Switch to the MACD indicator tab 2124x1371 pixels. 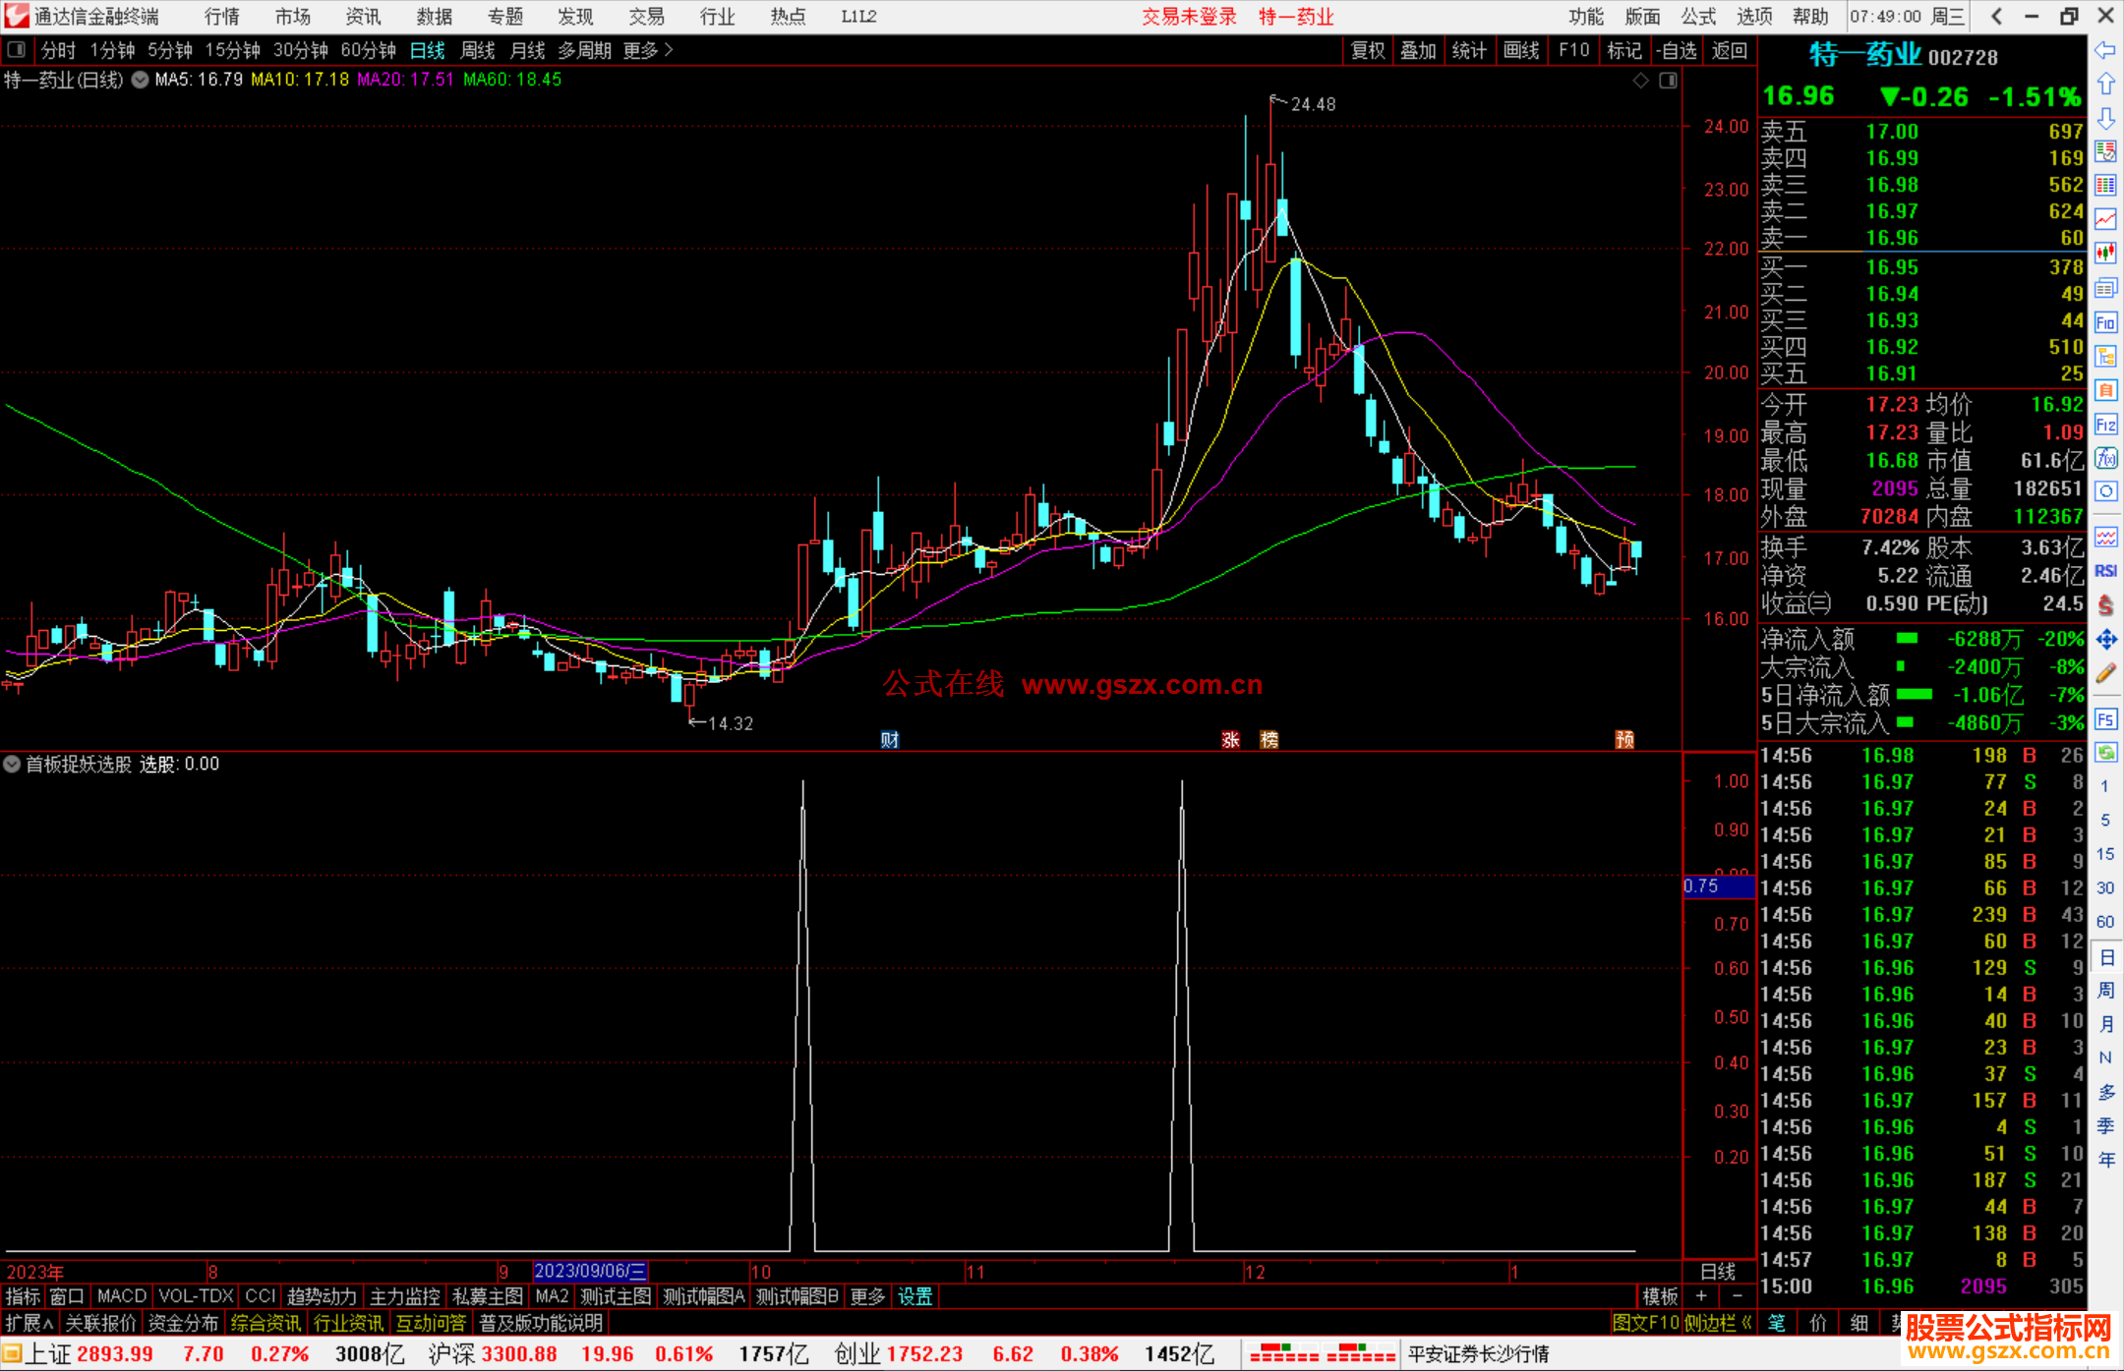coord(121,1296)
